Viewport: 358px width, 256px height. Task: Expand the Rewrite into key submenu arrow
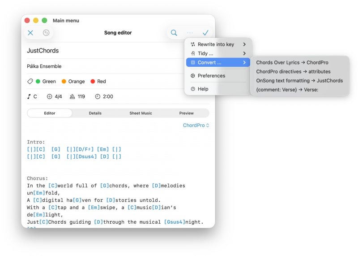[x=244, y=44]
